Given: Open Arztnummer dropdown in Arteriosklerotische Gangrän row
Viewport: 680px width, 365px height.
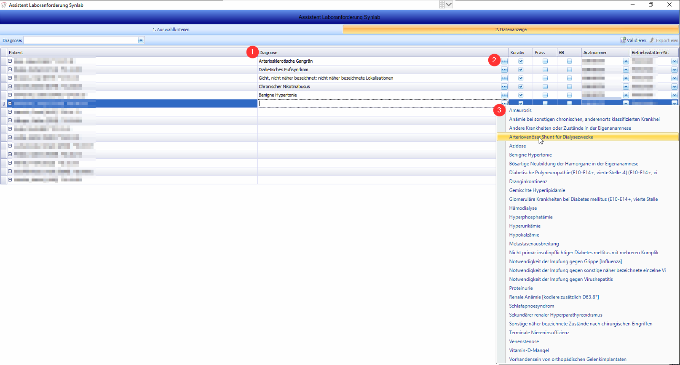Looking at the screenshot, I should [x=626, y=61].
